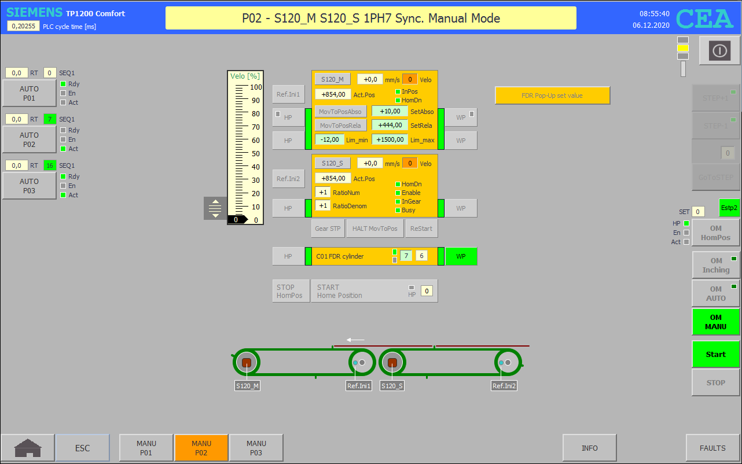Open FDR Pop-Up set value
Viewport: 742px width, 464px height.
552,95
